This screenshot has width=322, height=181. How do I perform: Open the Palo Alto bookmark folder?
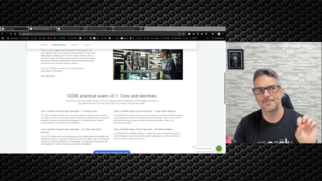tap(165, 38)
